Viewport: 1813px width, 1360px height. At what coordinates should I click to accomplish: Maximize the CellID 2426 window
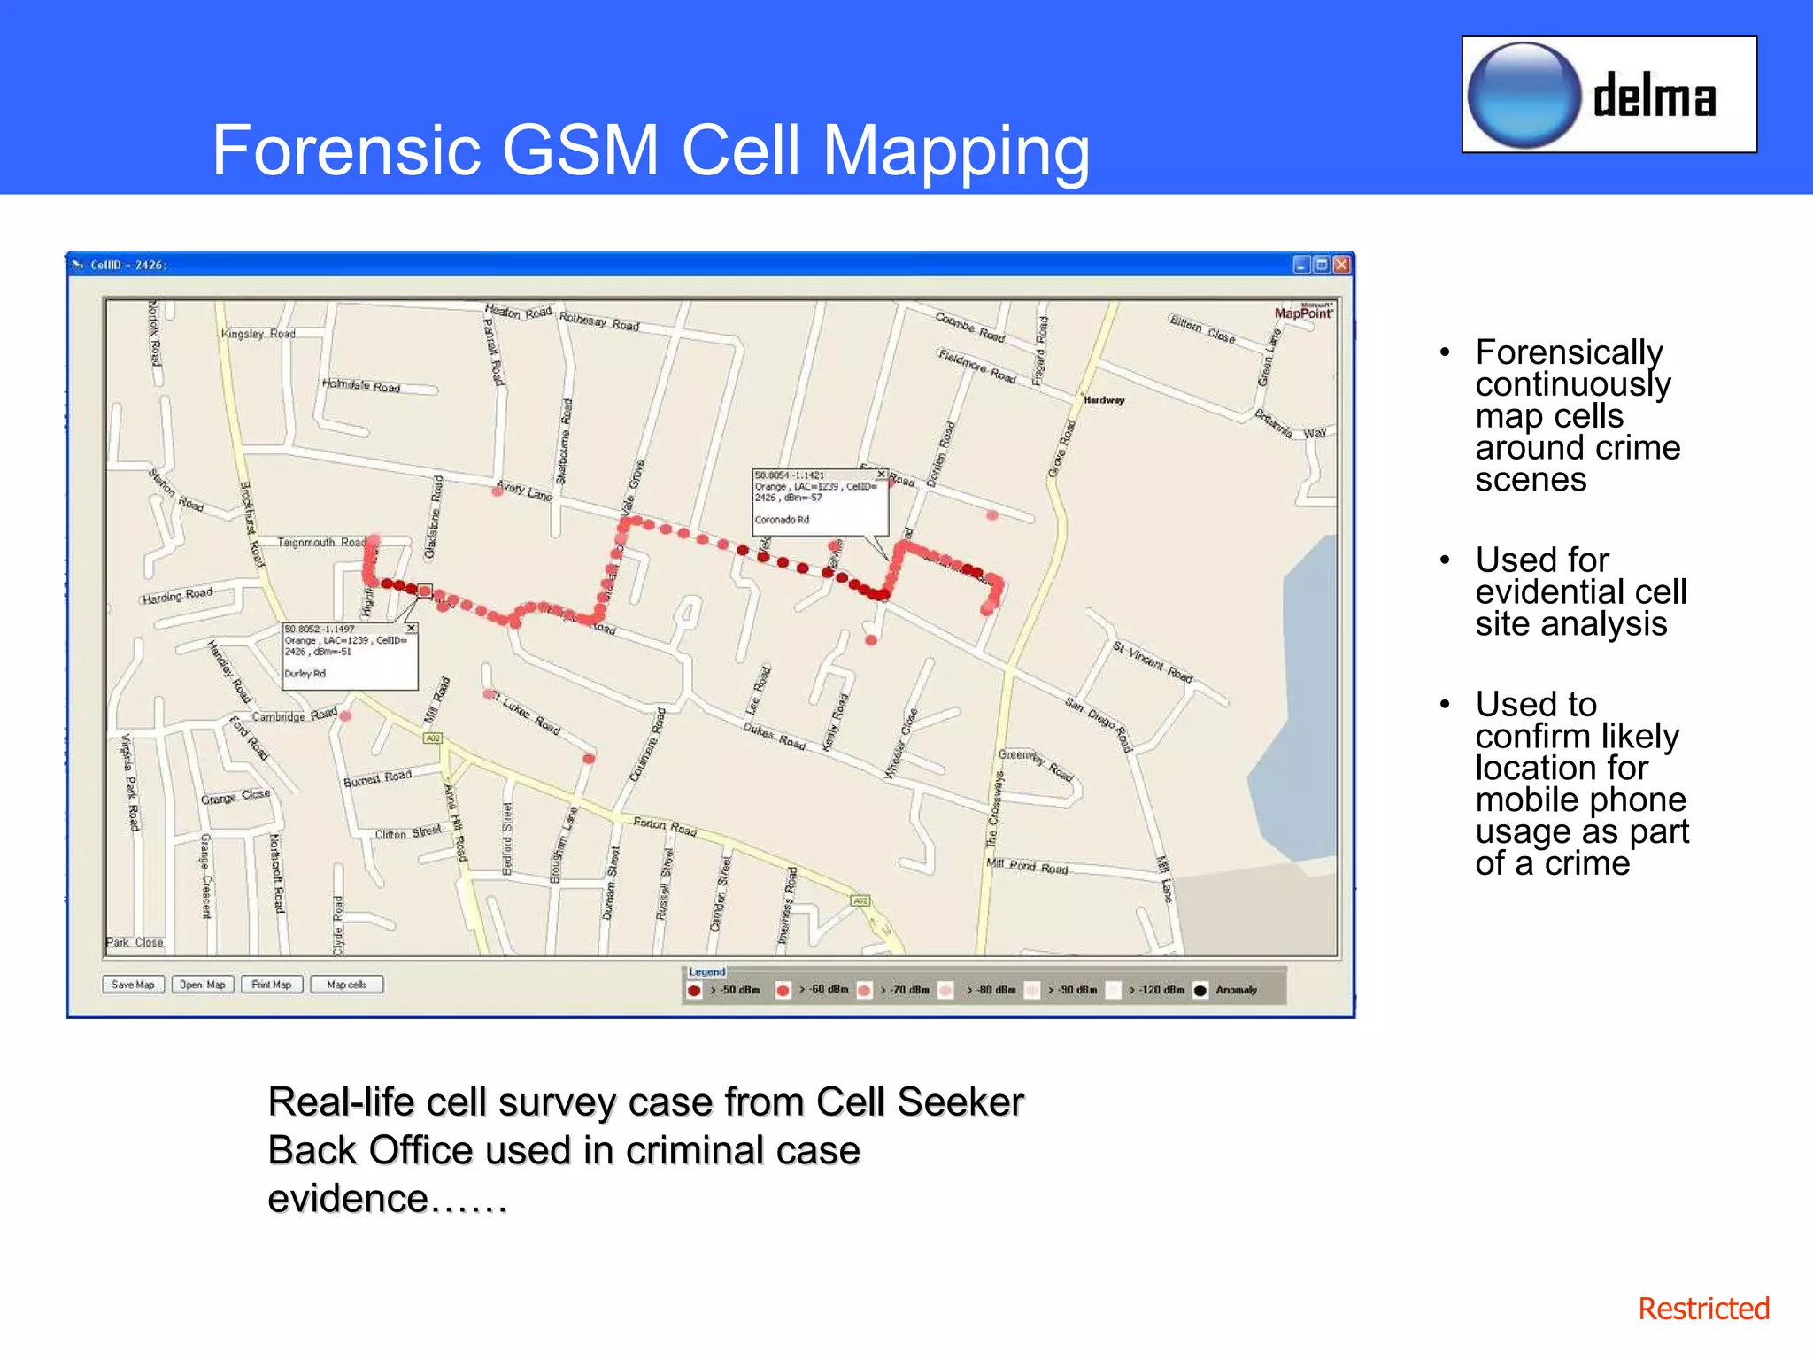pyautogui.click(x=1322, y=264)
